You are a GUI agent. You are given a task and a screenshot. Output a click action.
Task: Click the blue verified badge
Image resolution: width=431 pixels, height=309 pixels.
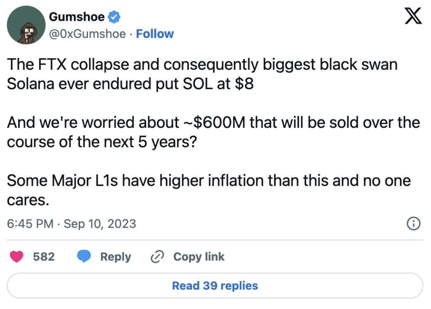114,17
